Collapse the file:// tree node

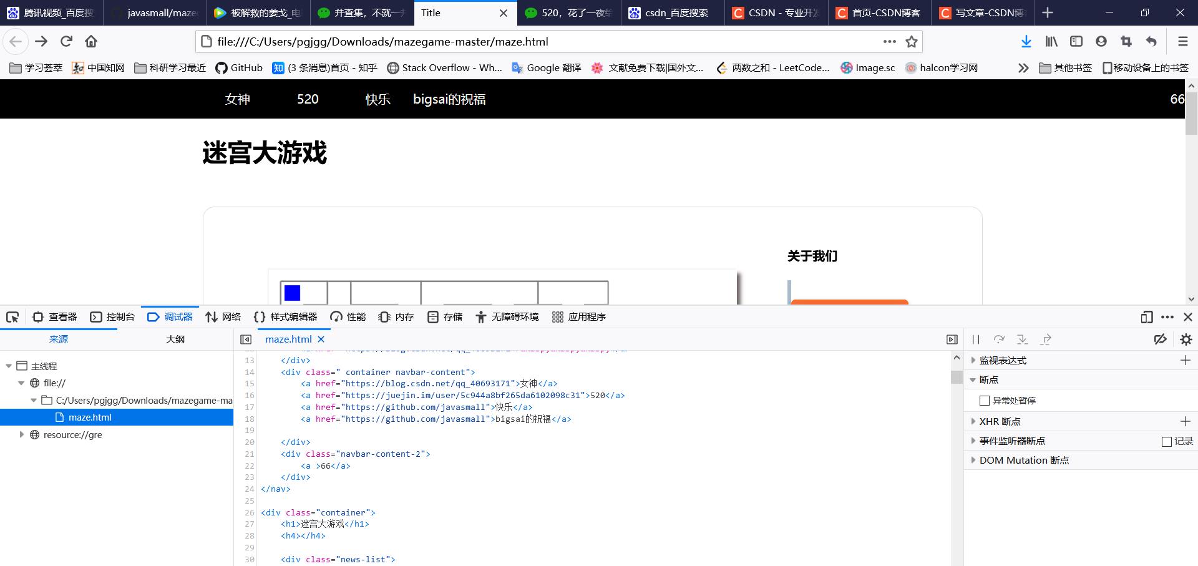pyautogui.click(x=21, y=383)
